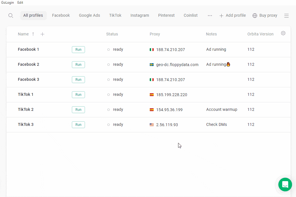The width and height of the screenshot is (296, 197).
Task: Click Orbita version 112 for Facebook 3
Action: pyautogui.click(x=251, y=79)
